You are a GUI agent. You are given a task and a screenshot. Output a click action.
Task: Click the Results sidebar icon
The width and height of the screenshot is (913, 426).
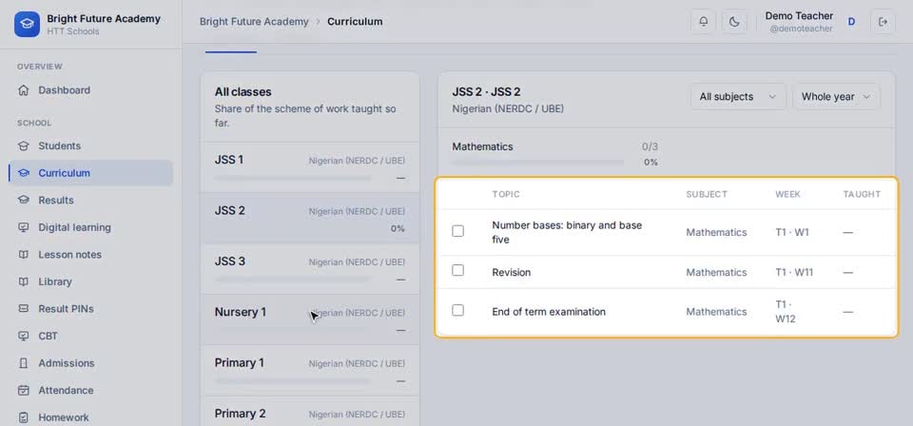point(23,201)
